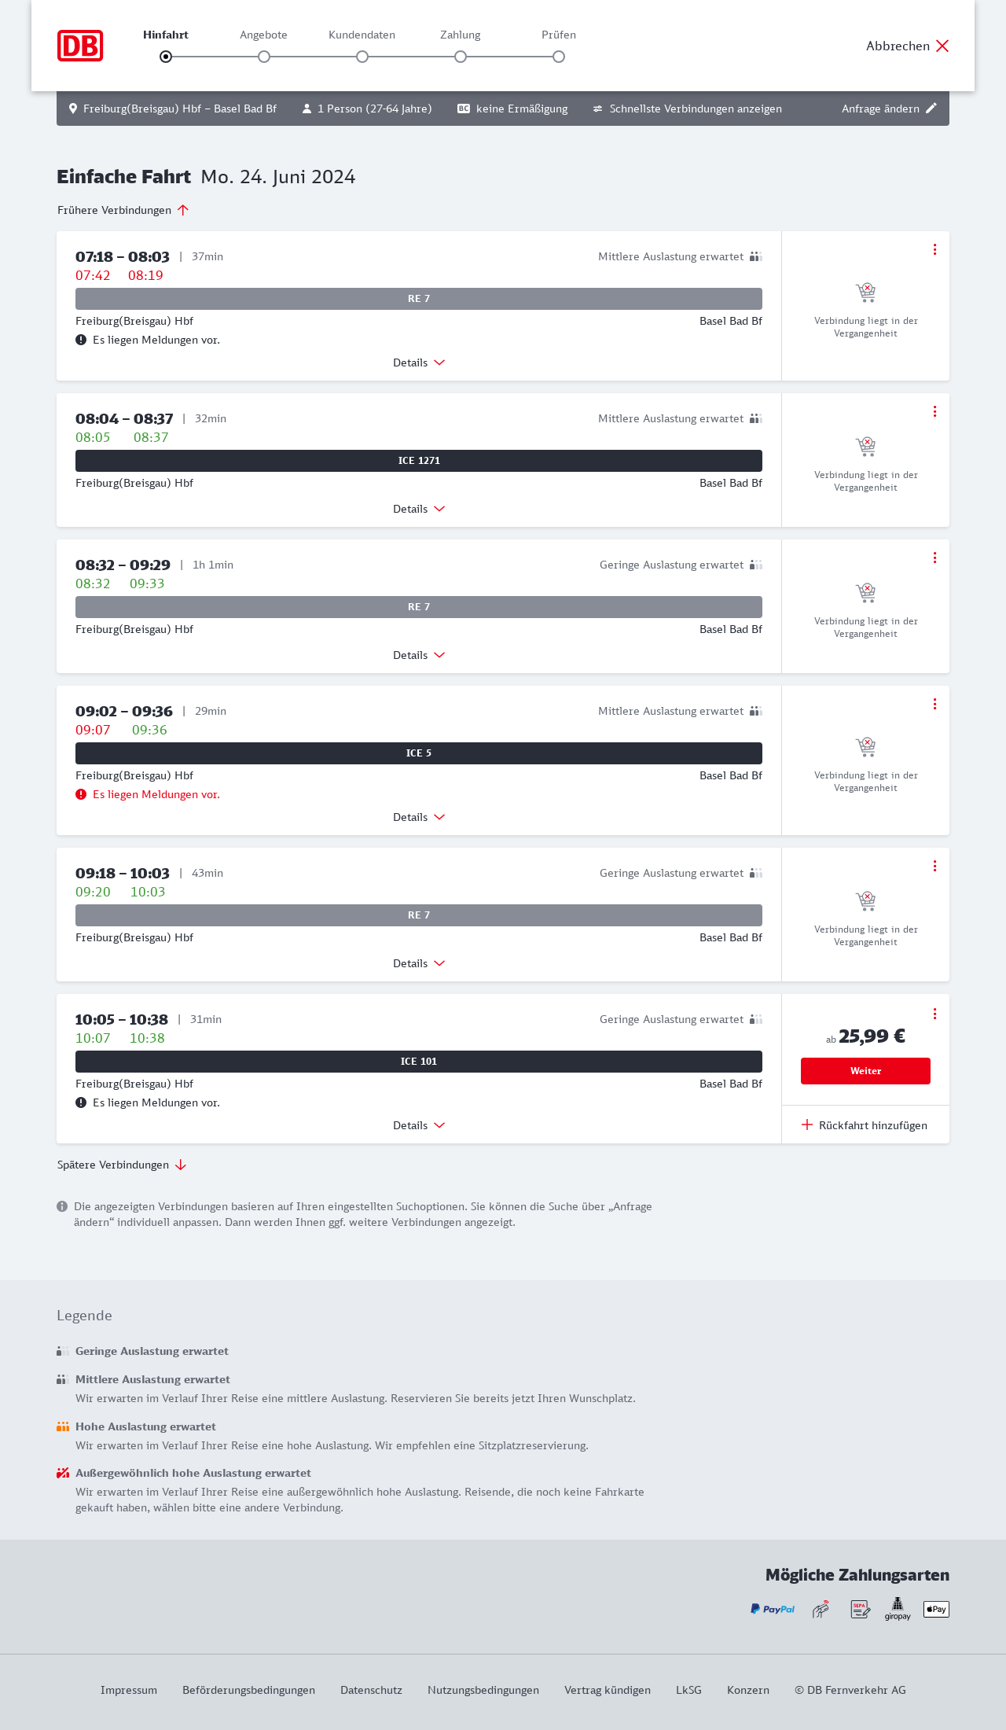
Task: Click the red warning icon under ICE 5
Action: pyautogui.click(x=81, y=794)
